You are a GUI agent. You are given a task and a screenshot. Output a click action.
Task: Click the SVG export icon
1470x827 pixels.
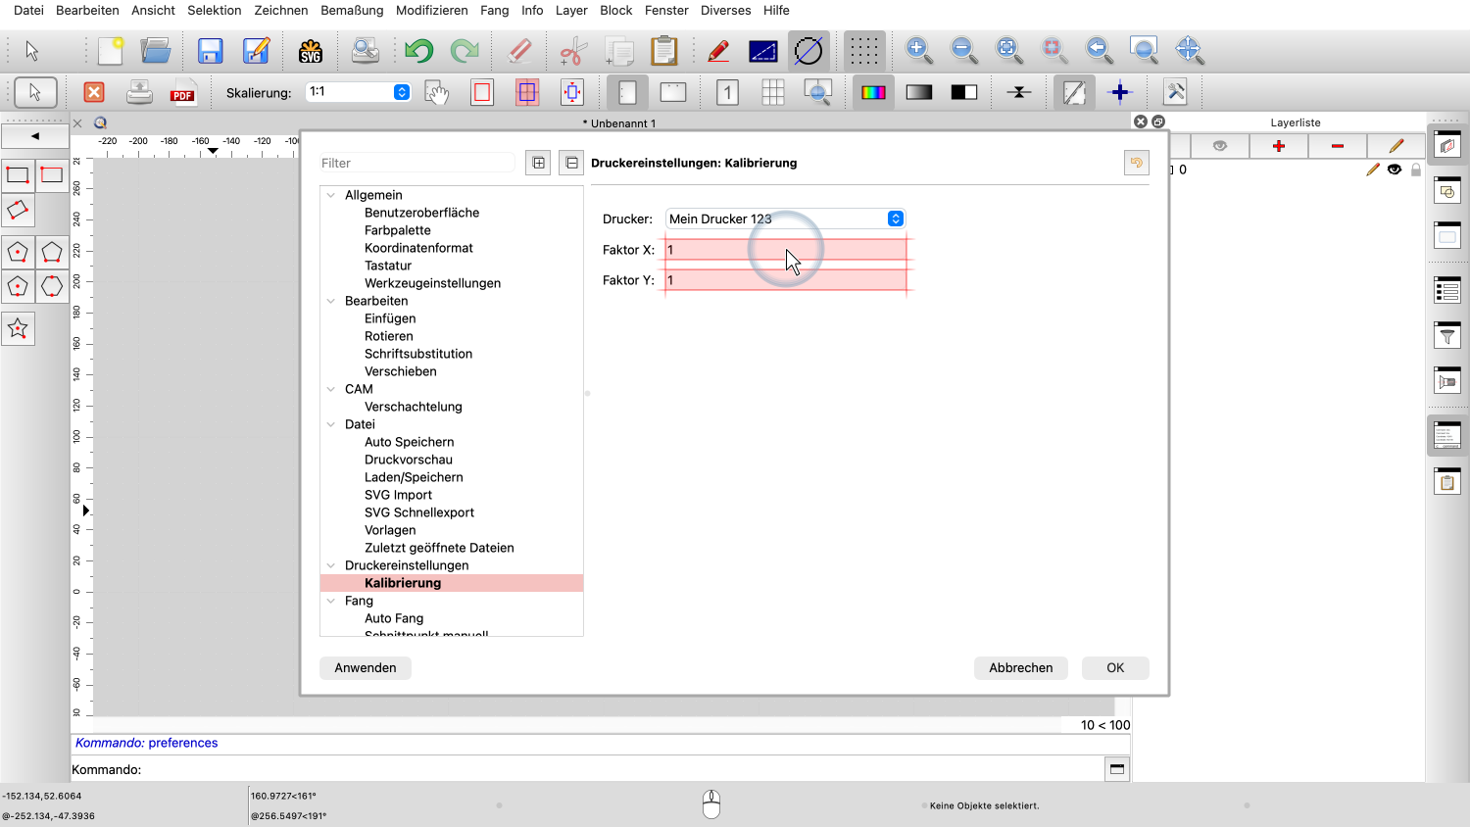point(311,51)
